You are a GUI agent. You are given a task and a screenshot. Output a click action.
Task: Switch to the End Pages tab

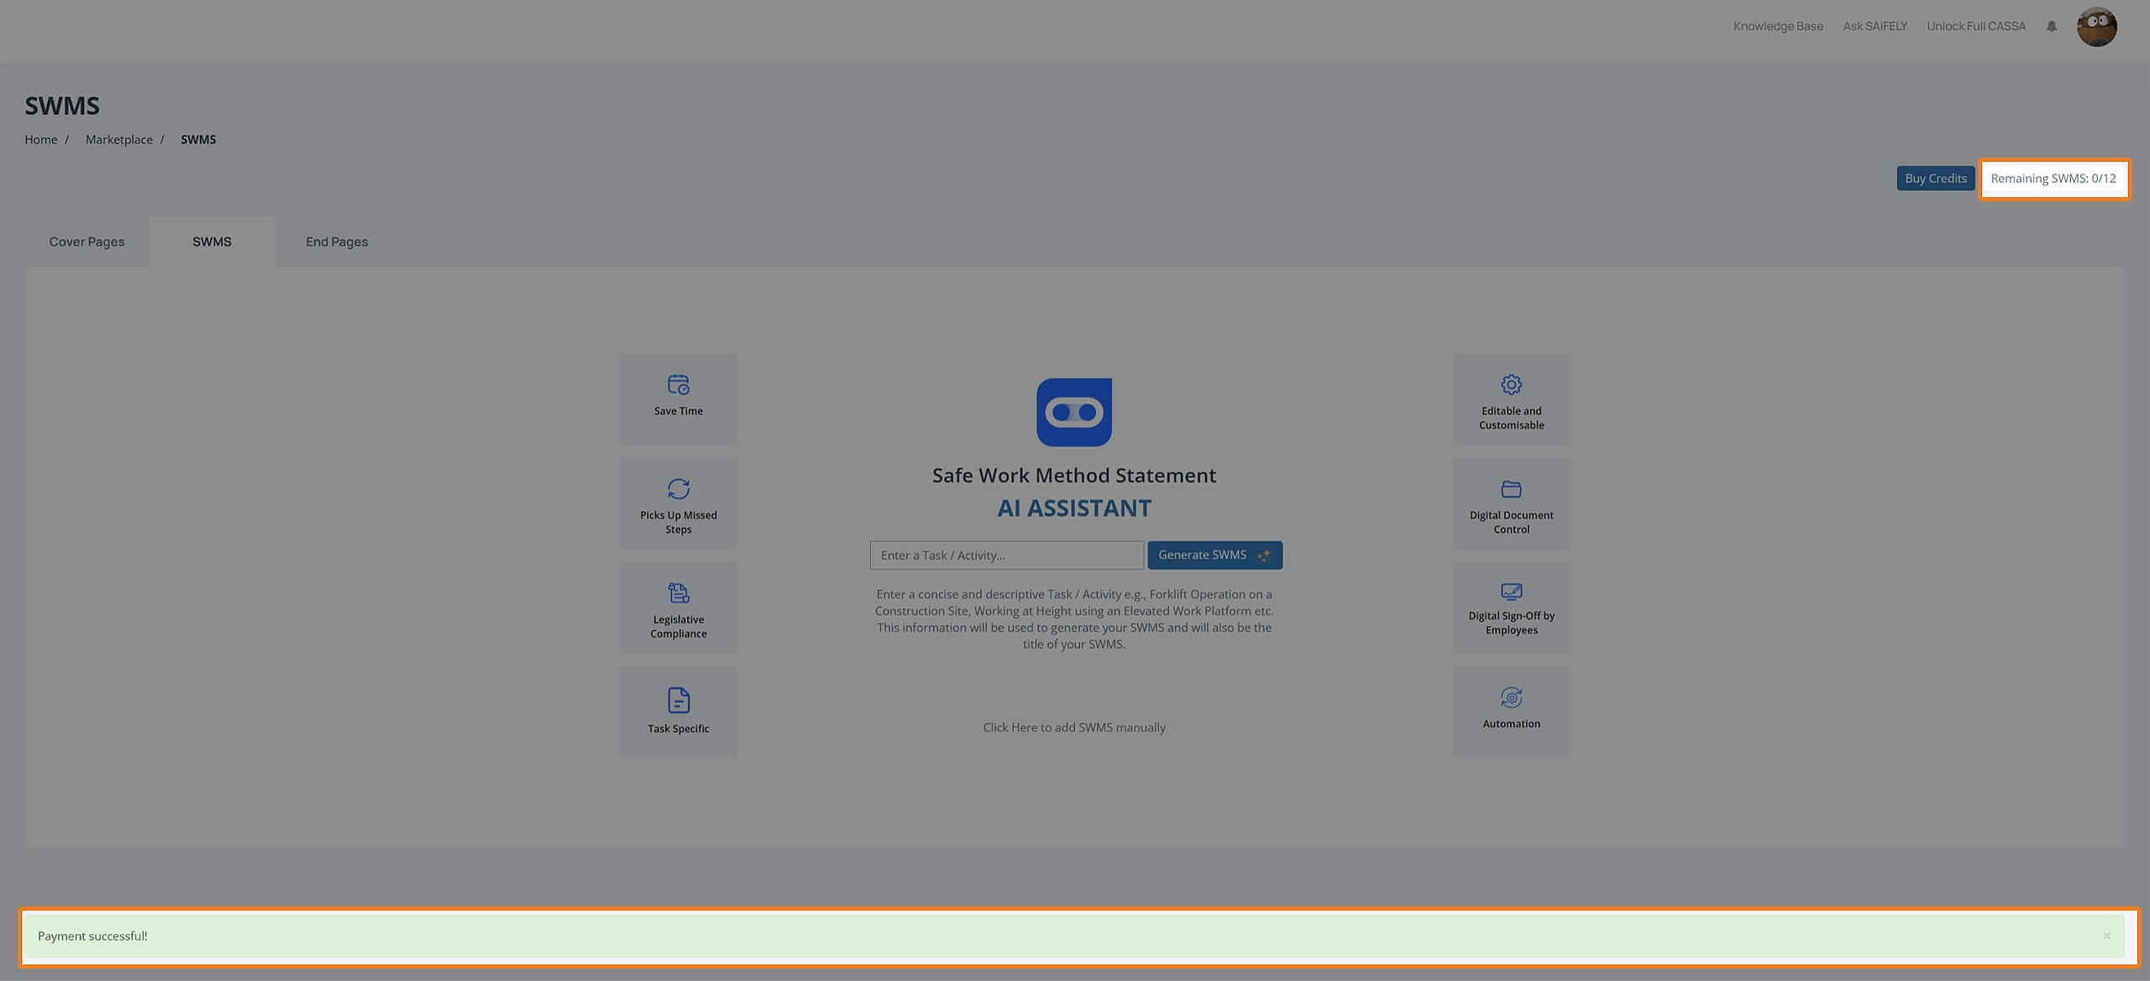click(336, 242)
